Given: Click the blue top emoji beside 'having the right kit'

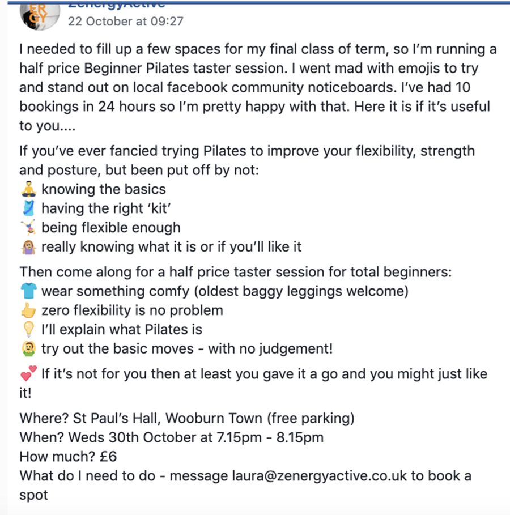Looking at the screenshot, I should (x=28, y=208).
